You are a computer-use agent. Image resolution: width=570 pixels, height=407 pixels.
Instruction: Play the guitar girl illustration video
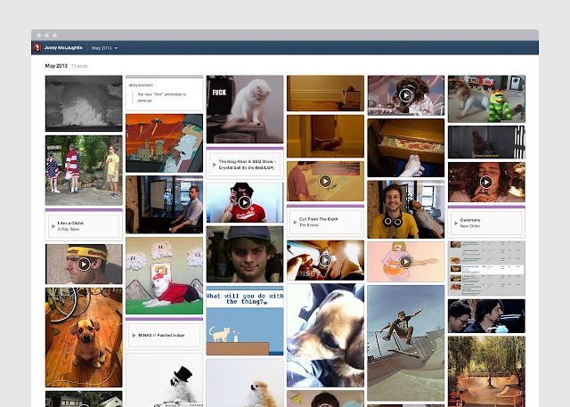(x=406, y=261)
